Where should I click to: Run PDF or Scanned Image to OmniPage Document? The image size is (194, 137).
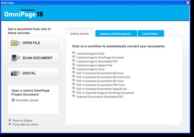105,93
